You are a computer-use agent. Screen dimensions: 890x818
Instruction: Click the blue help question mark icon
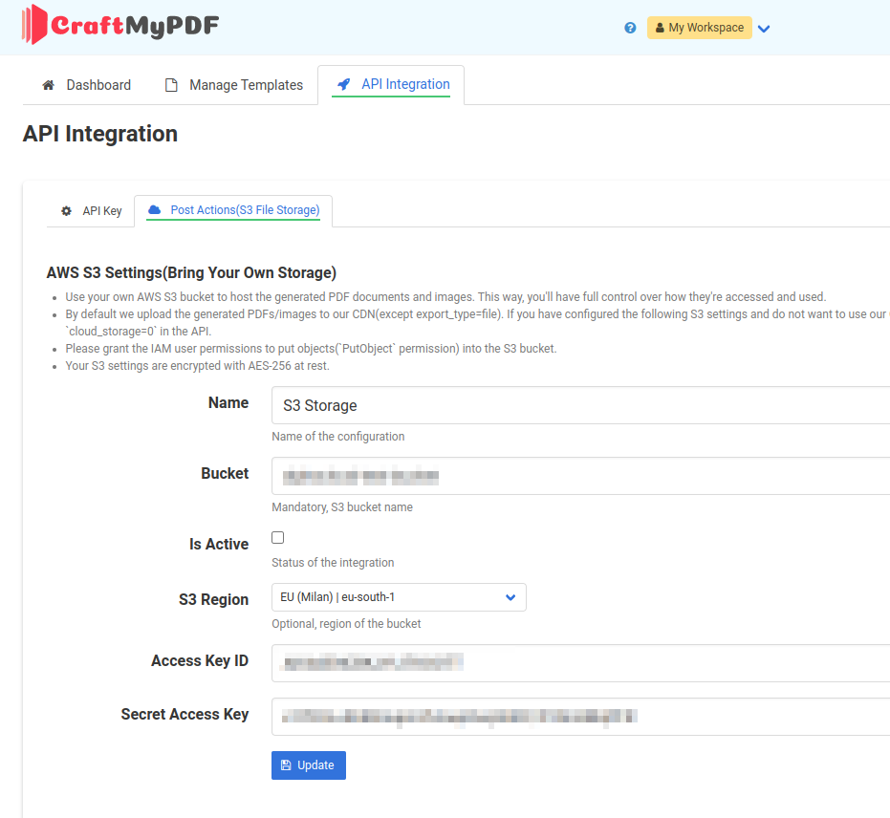[630, 28]
